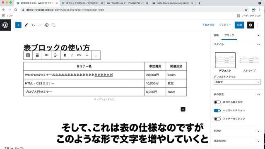Click the table block type icon
This screenshot has height=149, width=265.
(x=28, y=55)
